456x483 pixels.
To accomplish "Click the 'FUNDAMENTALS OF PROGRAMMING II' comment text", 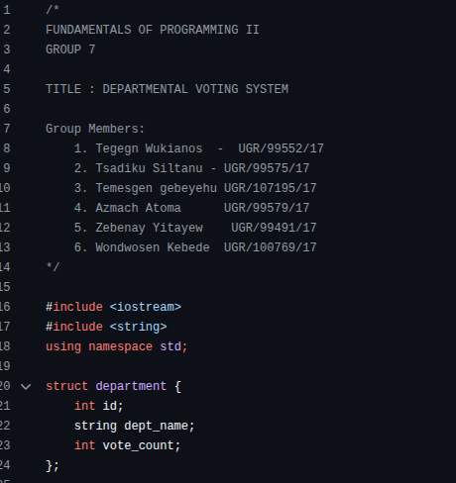I will click(153, 30).
